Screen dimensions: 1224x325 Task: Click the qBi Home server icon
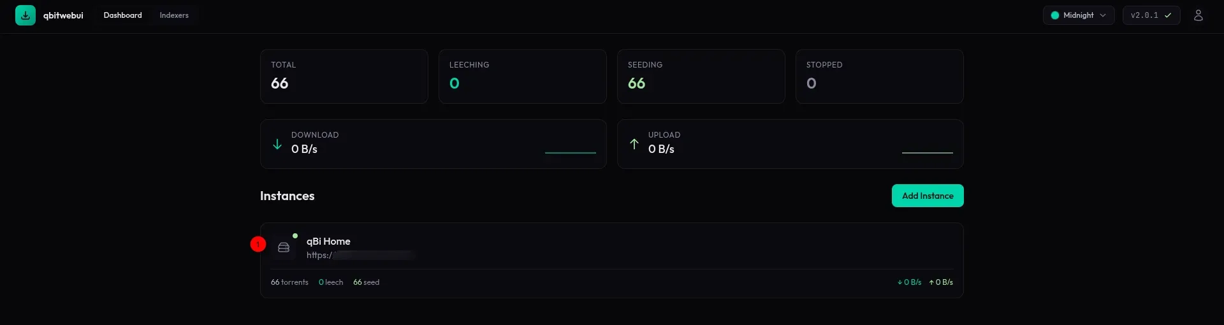(284, 247)
